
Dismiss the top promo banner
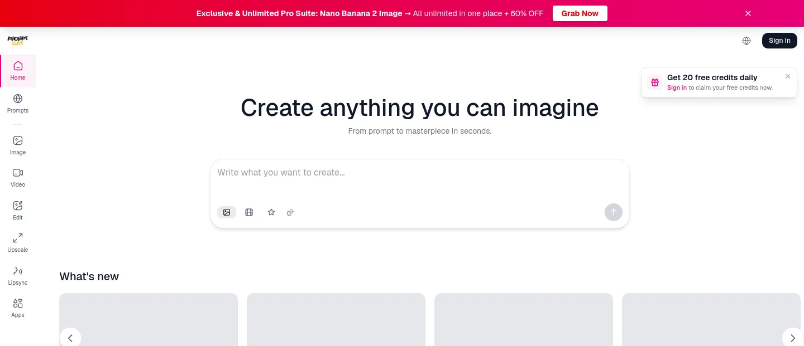[x=748, y=13]
